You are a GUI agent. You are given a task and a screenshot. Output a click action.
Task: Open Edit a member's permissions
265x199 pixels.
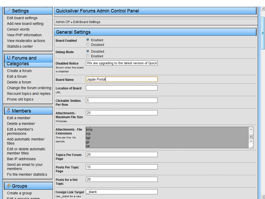[x=20, y=131]
